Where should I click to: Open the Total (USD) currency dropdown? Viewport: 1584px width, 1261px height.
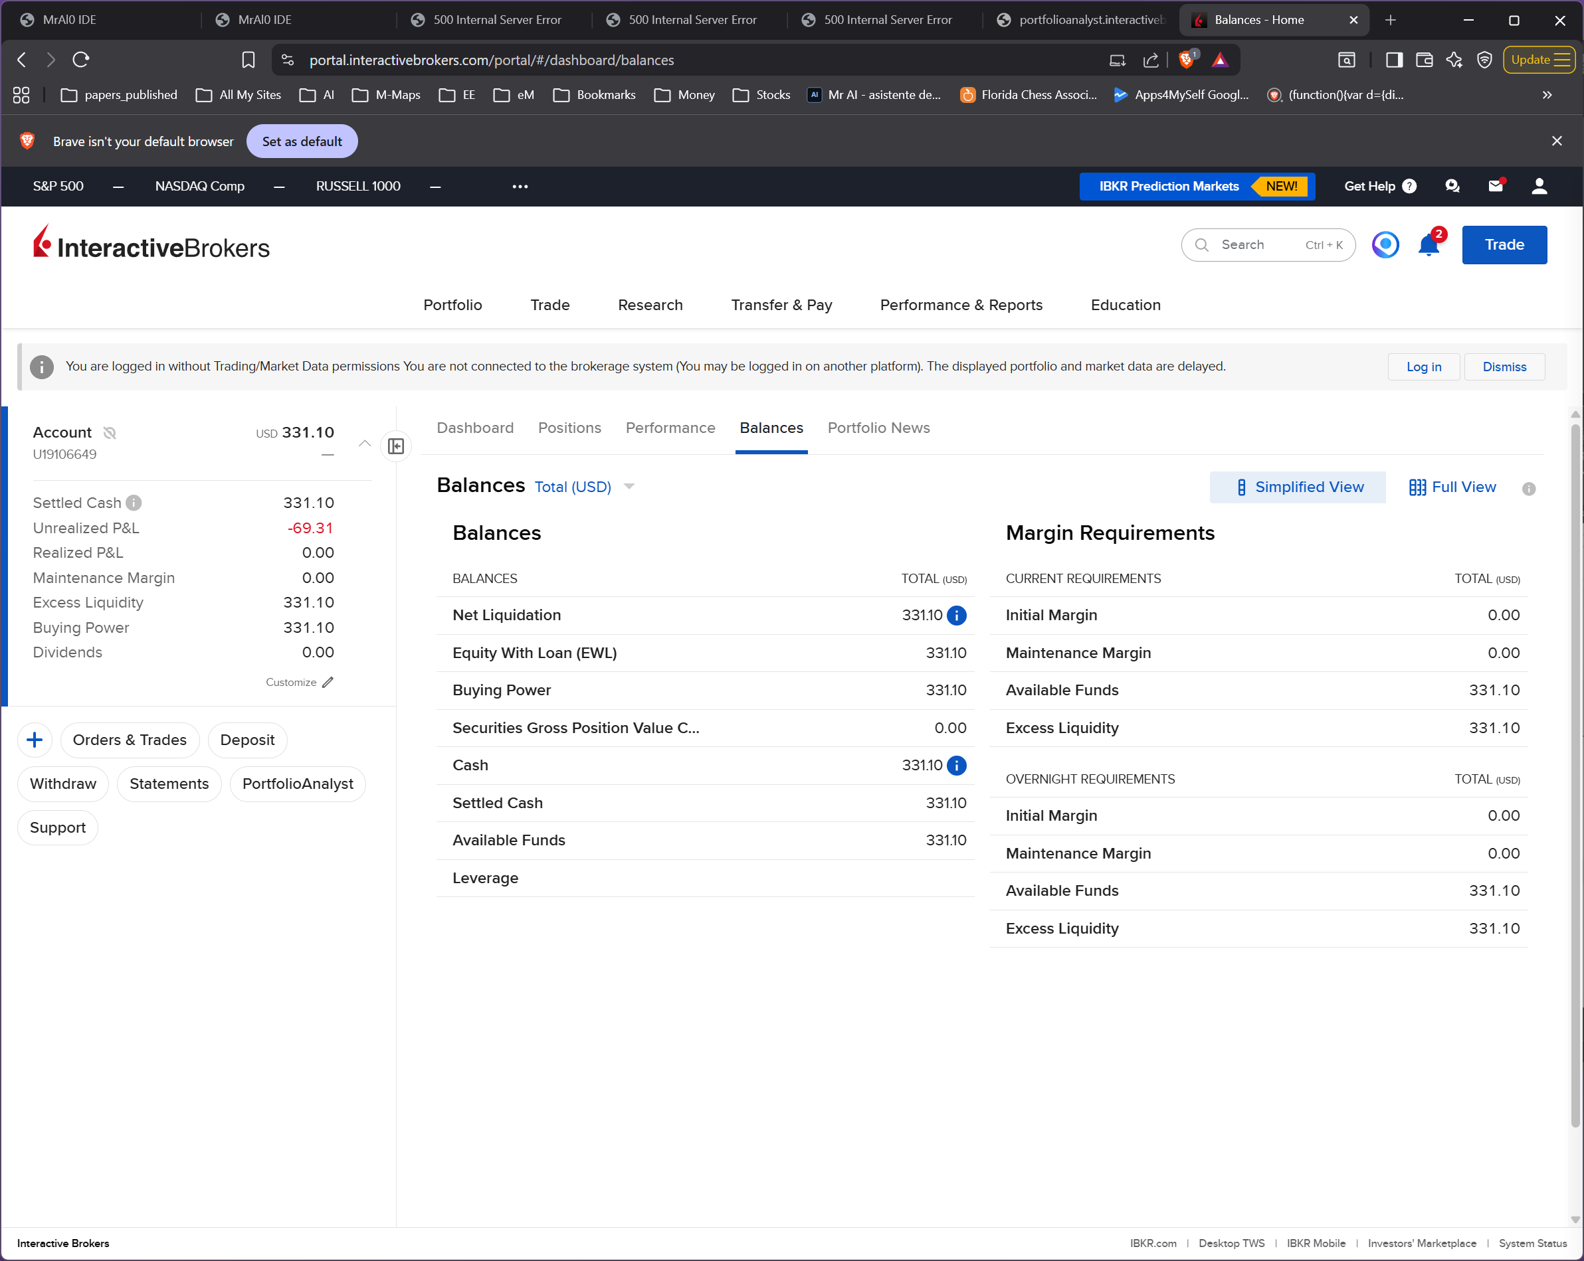click(584, 487)
